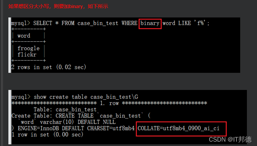Click the LIKE 'f%' pattern text
Image resolution: width=257 pixels, height=146 pixels.
click(194, 23)
